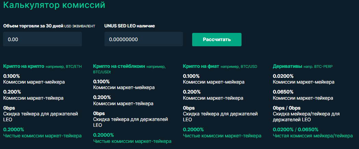This screenshot has width=359, height=149.
Task: Click the Деривативы 0.0200% maker fee value
Action: pyautogui.click(x=283, y=76)
